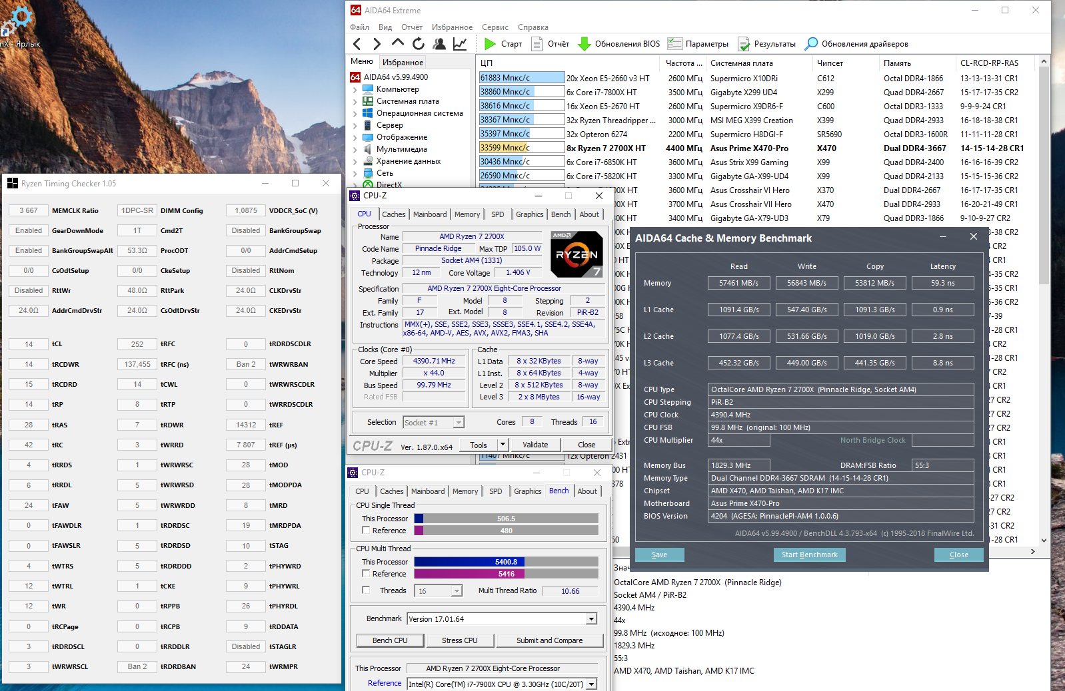Open the Файл menu
The width and height of the screenshot is (1065, 691).
coord(359,27)
